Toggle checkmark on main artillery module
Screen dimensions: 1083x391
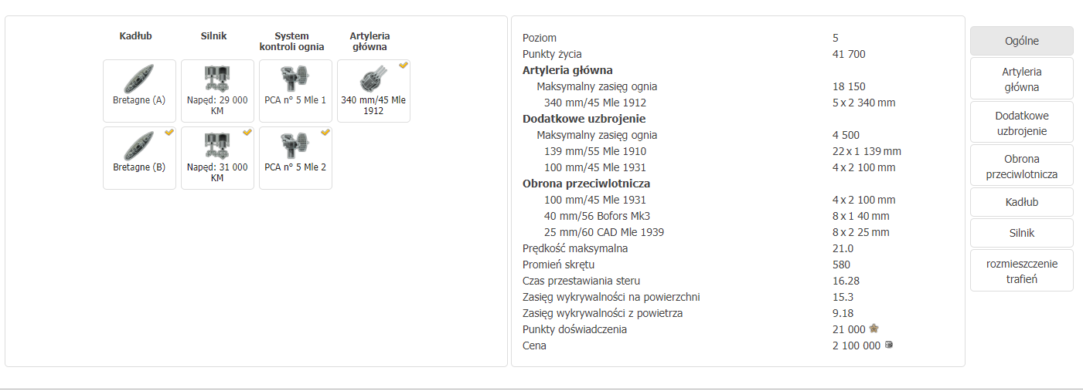pyautogui.click(x=403, y=66)
